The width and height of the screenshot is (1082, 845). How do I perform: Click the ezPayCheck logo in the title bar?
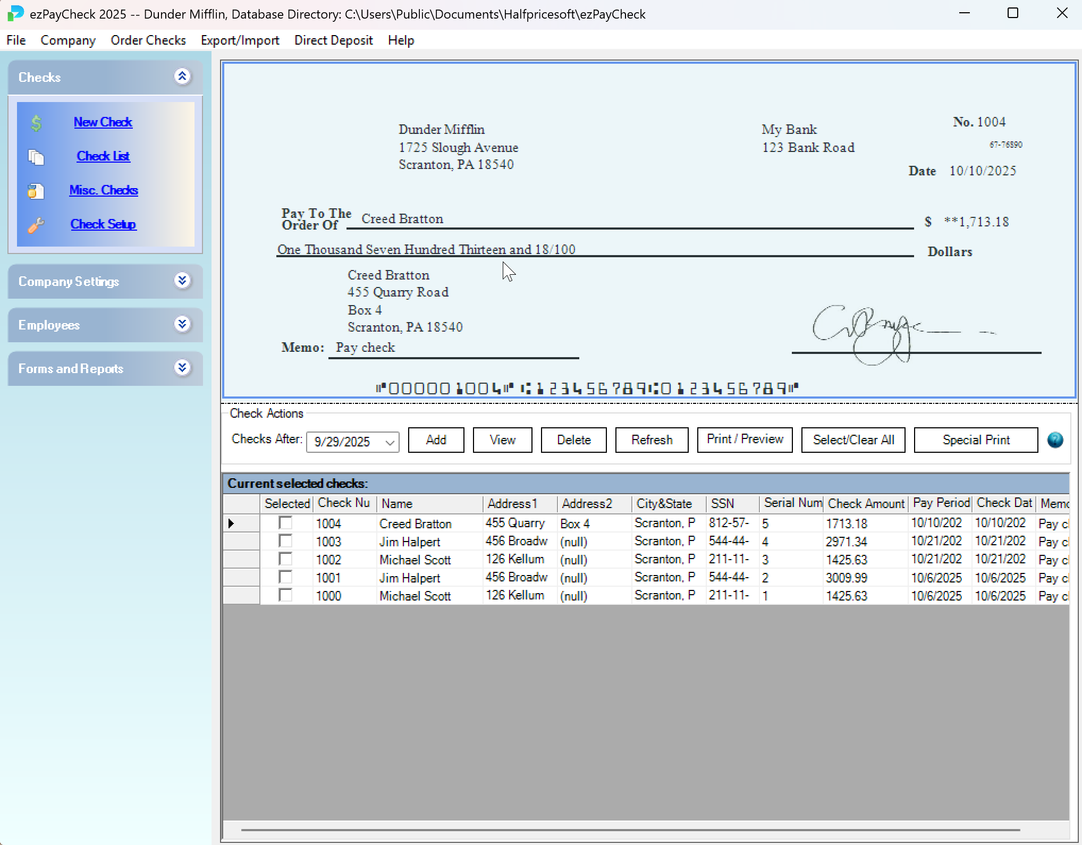click(15, 13)
